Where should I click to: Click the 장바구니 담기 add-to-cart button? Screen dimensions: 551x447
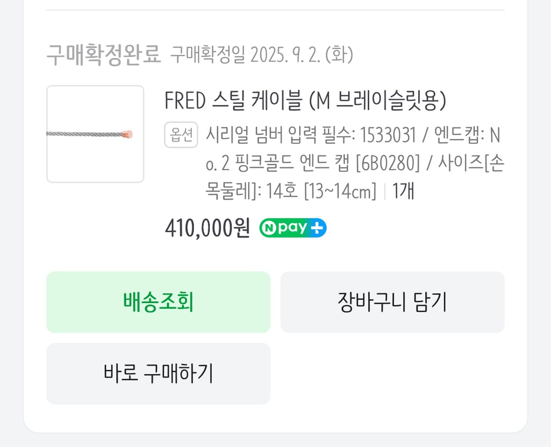[392, 302]
